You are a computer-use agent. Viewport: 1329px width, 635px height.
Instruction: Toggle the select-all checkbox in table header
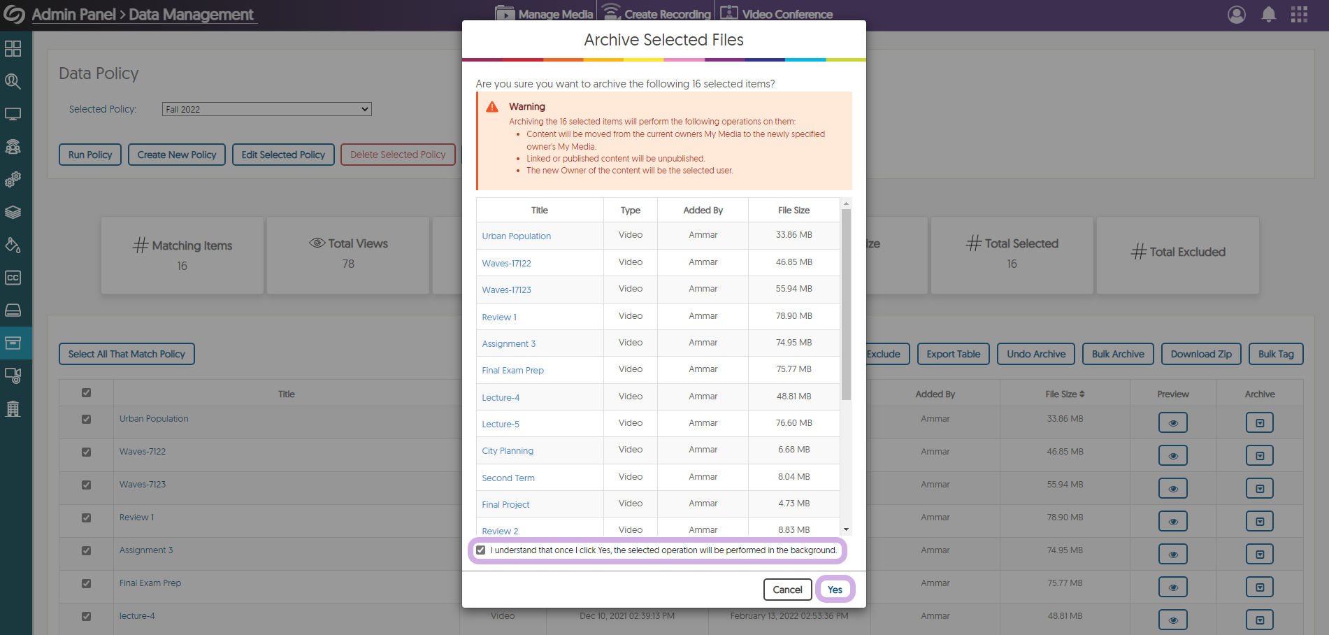[87, 393]
